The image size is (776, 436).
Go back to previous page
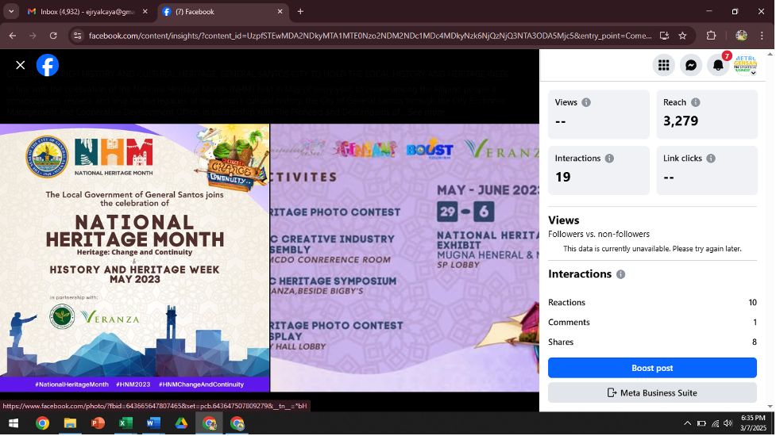tap(13, 36)
